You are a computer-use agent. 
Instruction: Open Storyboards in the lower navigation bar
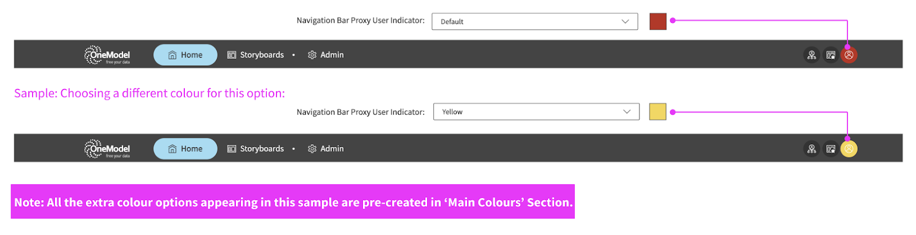point(255,149)
